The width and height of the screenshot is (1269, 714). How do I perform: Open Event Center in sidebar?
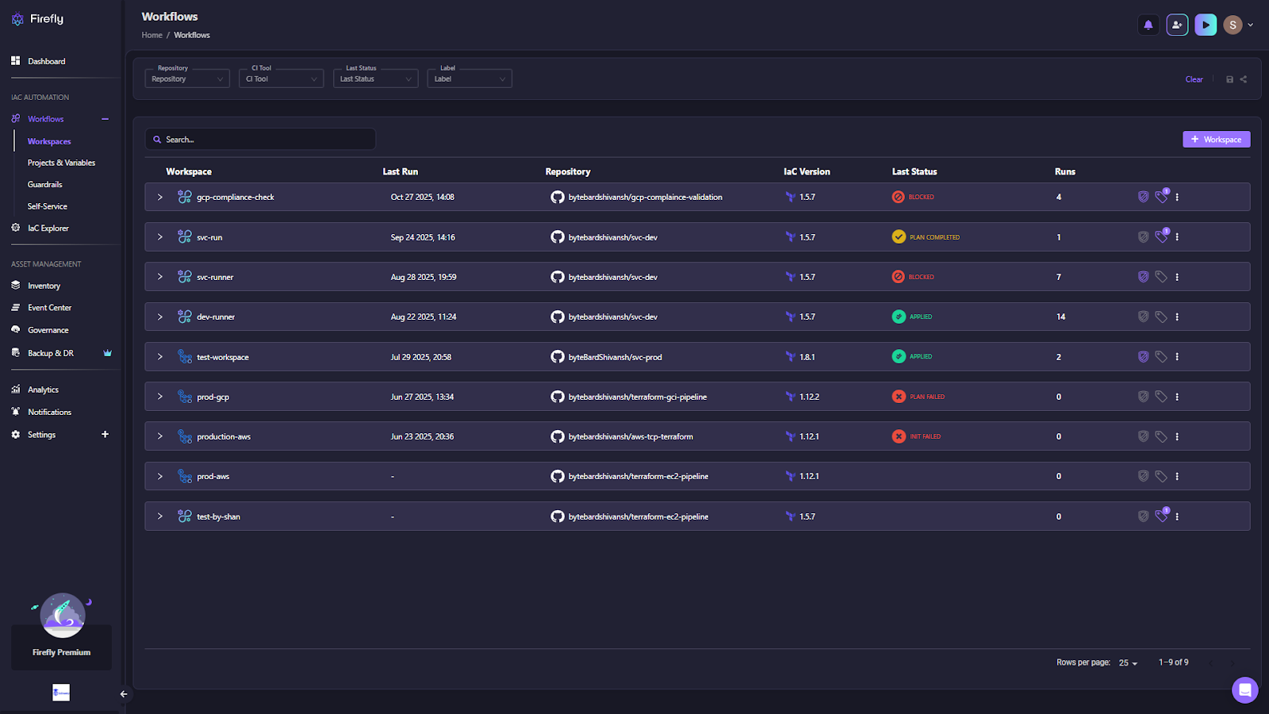coord(49,308)
